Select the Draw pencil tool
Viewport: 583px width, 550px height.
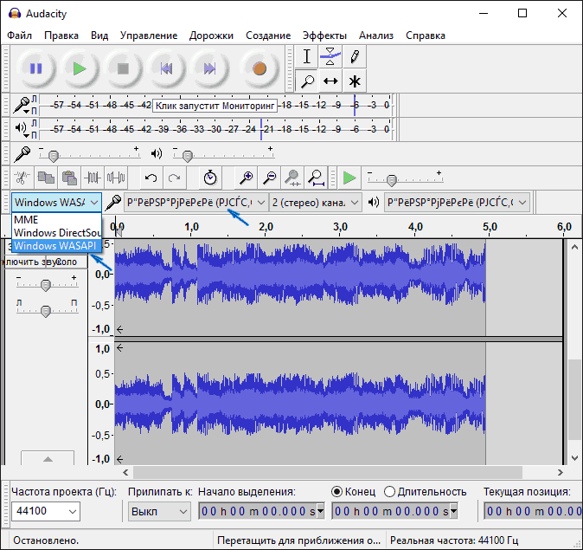(x=355, y=57)
